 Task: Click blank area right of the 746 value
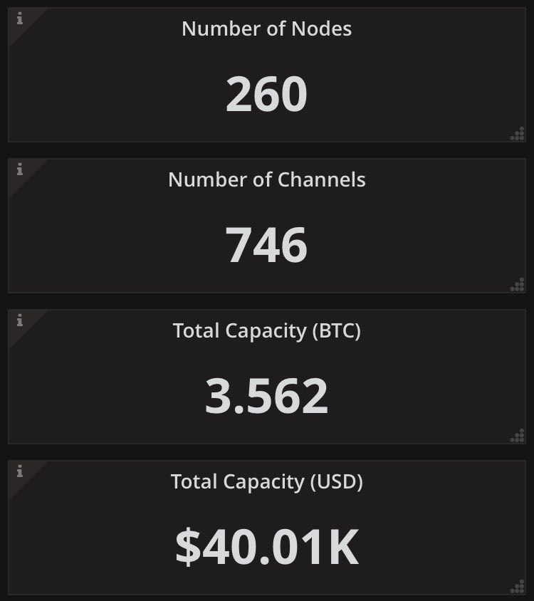pyautogui.click(x=420, y=246)
